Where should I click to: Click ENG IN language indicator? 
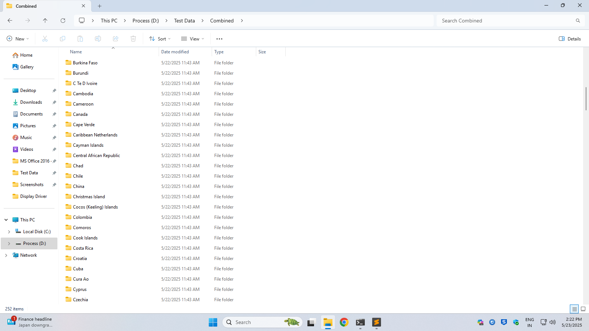click(530, 322)
